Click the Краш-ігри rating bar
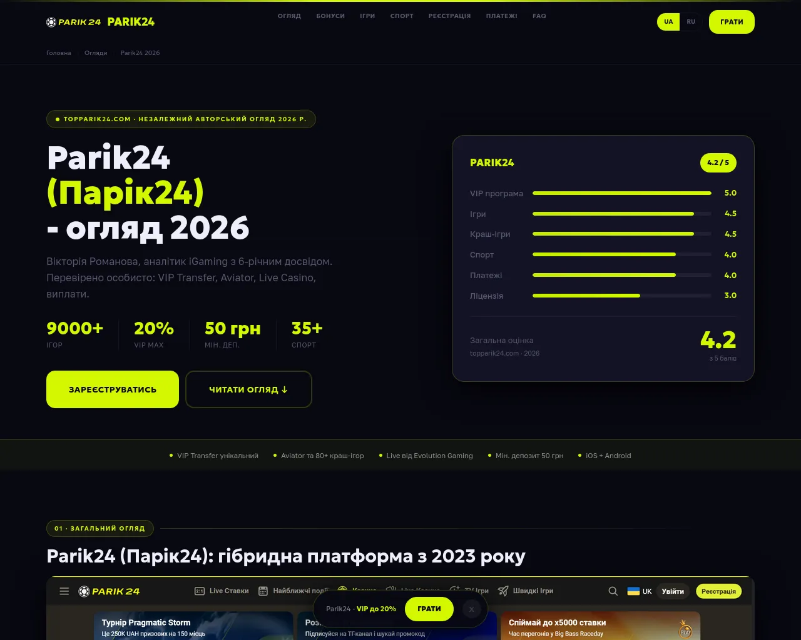The image size is (801, 640). coord(622,234)
